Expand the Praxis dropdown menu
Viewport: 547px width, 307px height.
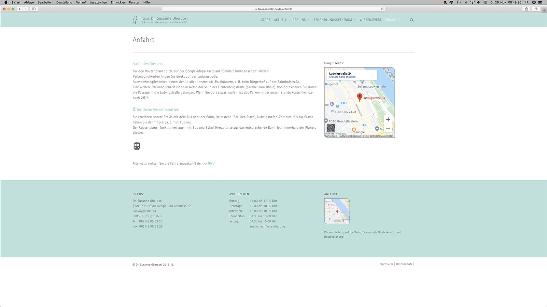[392, 20]
